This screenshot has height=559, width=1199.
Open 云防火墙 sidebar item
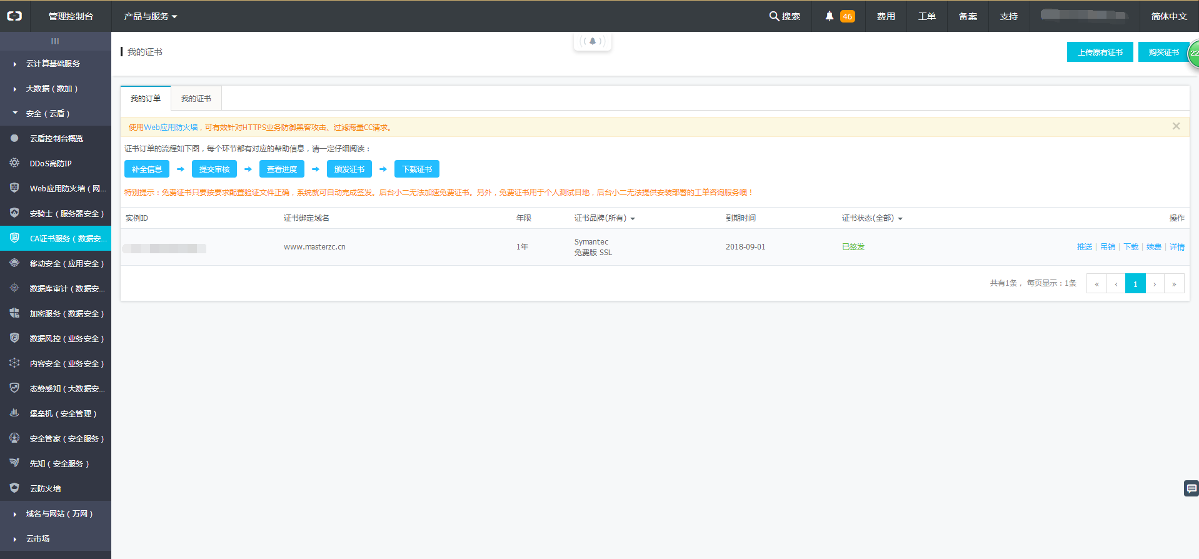pyautogui.click(x=45, y=489)
